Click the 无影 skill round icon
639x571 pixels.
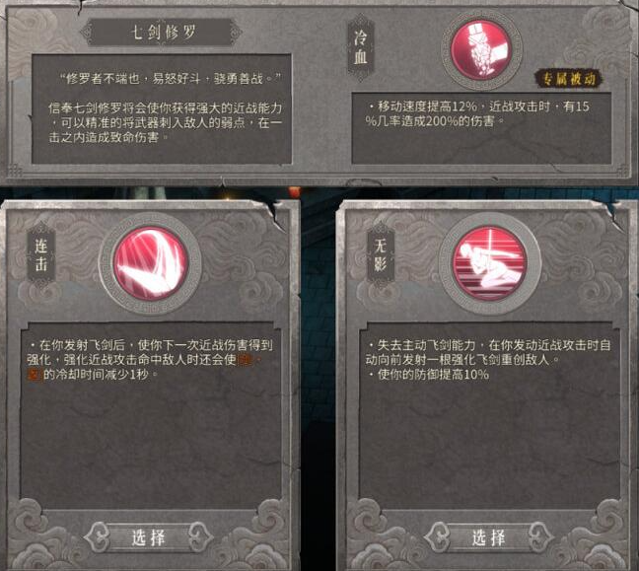489,263
